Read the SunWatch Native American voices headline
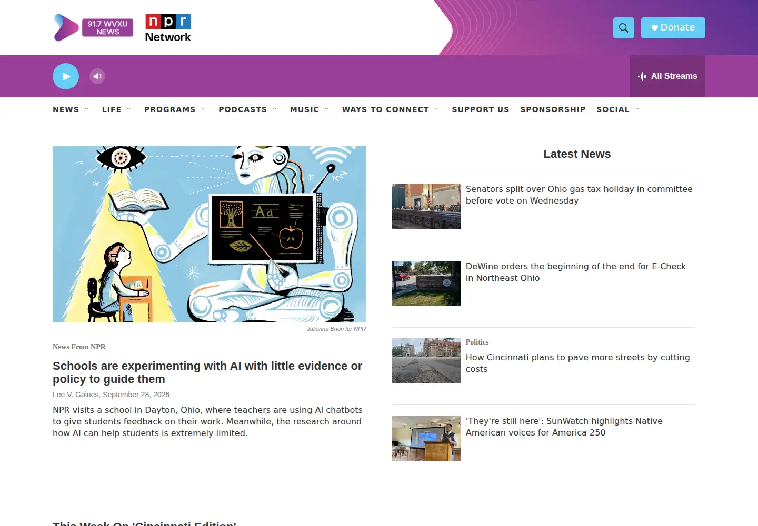758x526 pixels. coord(564,427)
